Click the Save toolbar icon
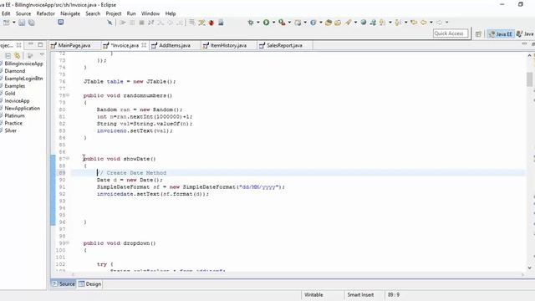This screenshot has width=535, height=301. pos(22,23)
